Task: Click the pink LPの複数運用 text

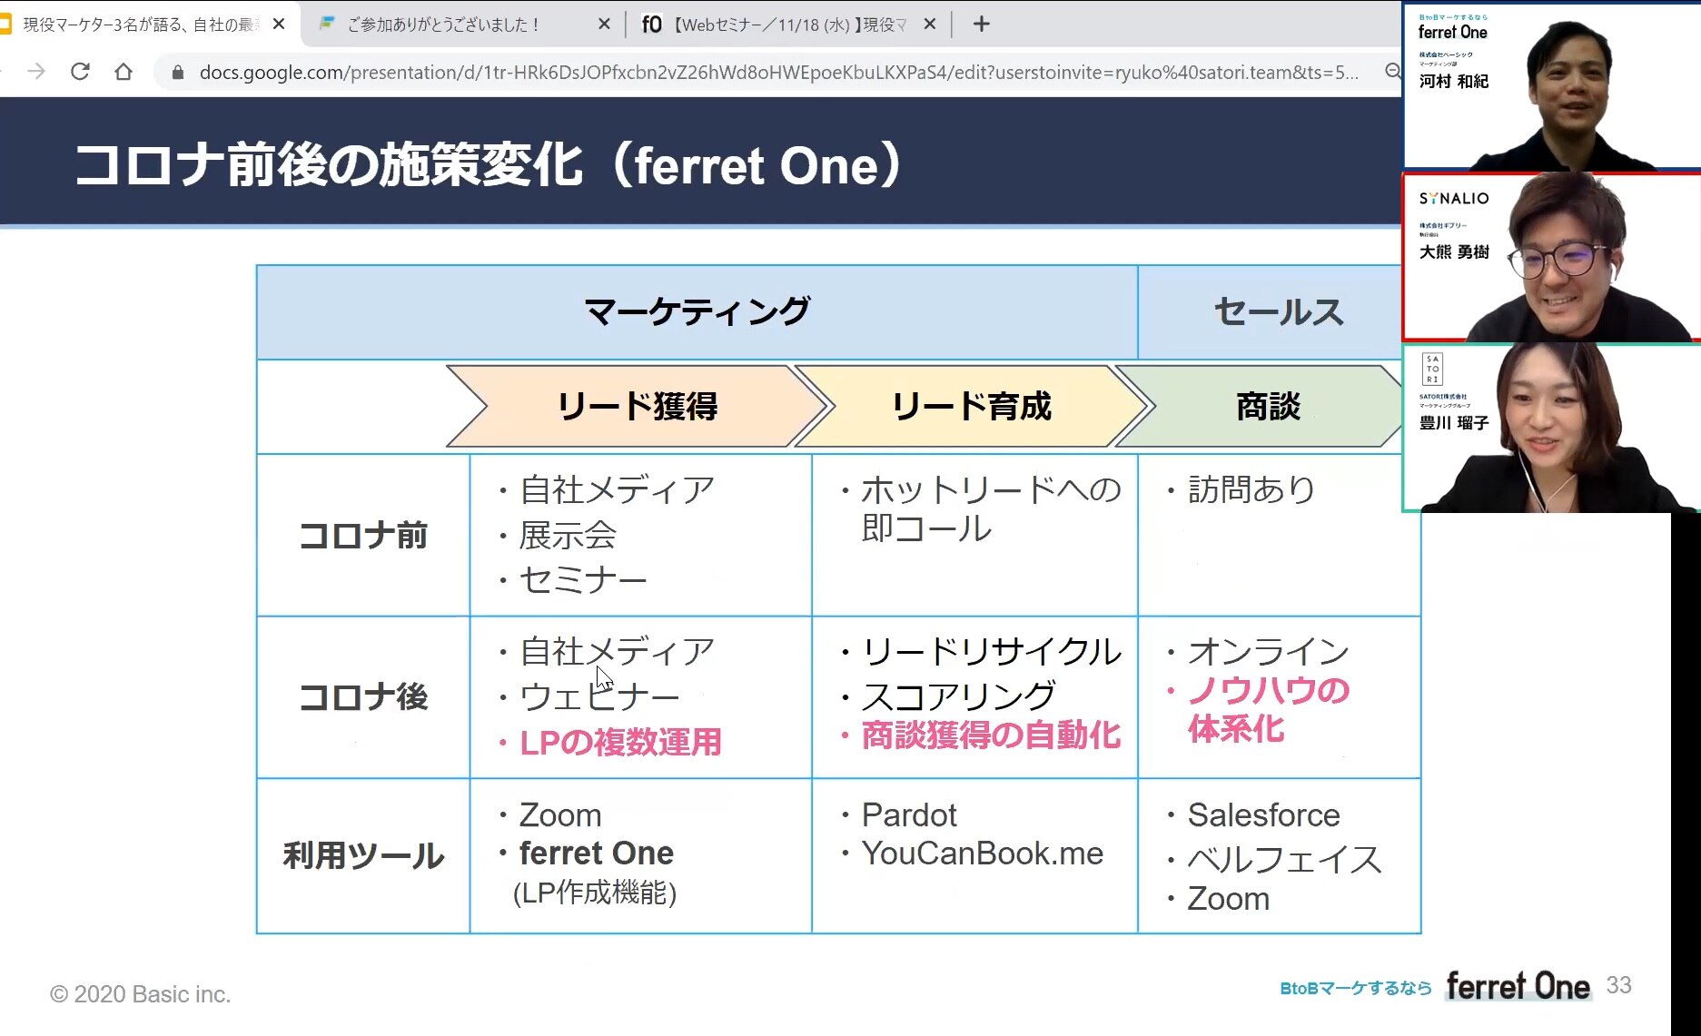Action: pyautogui.click(x=620, y=742)
